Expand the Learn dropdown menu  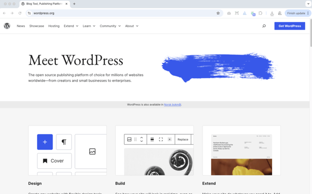tap(89, 26)
